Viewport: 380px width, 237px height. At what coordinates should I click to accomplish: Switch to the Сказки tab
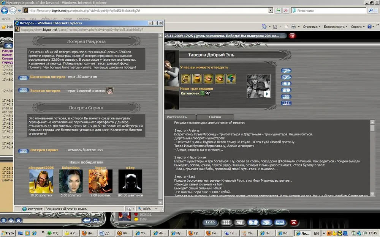click(215, 117)
